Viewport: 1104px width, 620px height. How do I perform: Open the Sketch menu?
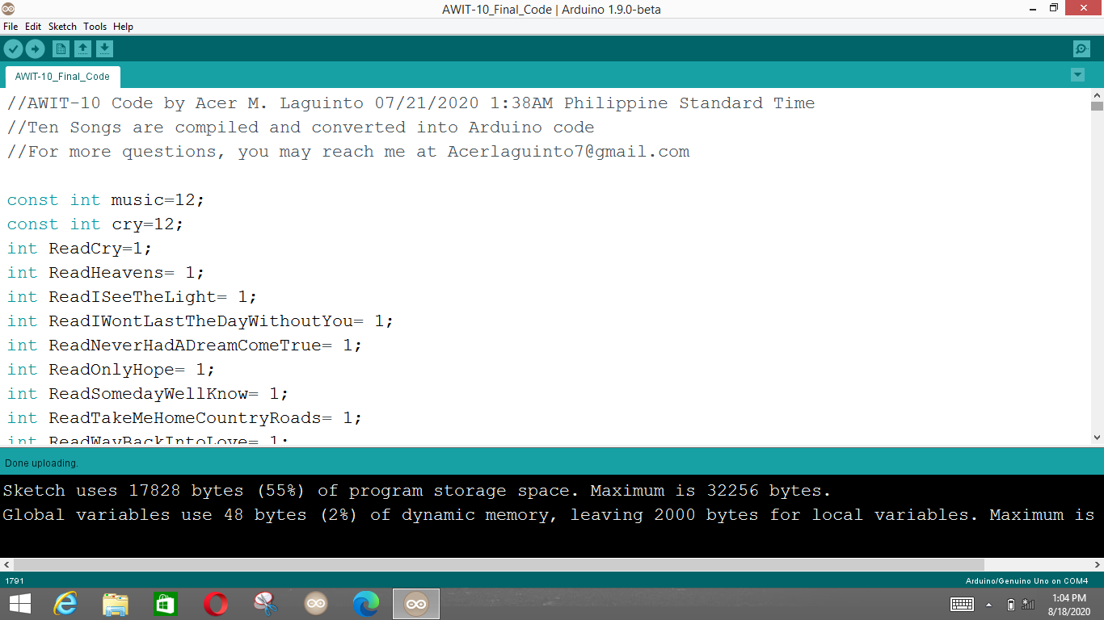(x=62, y=27)
